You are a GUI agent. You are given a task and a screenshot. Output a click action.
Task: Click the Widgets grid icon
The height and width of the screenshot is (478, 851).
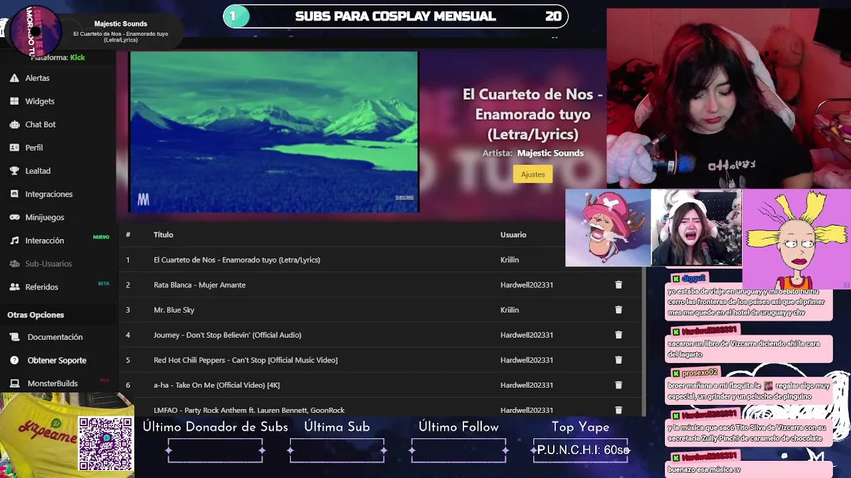point(14,101)
